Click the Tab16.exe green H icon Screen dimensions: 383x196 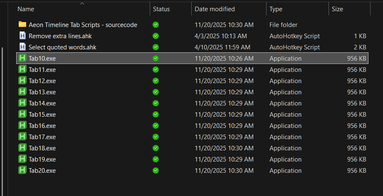tap(22, 125)
